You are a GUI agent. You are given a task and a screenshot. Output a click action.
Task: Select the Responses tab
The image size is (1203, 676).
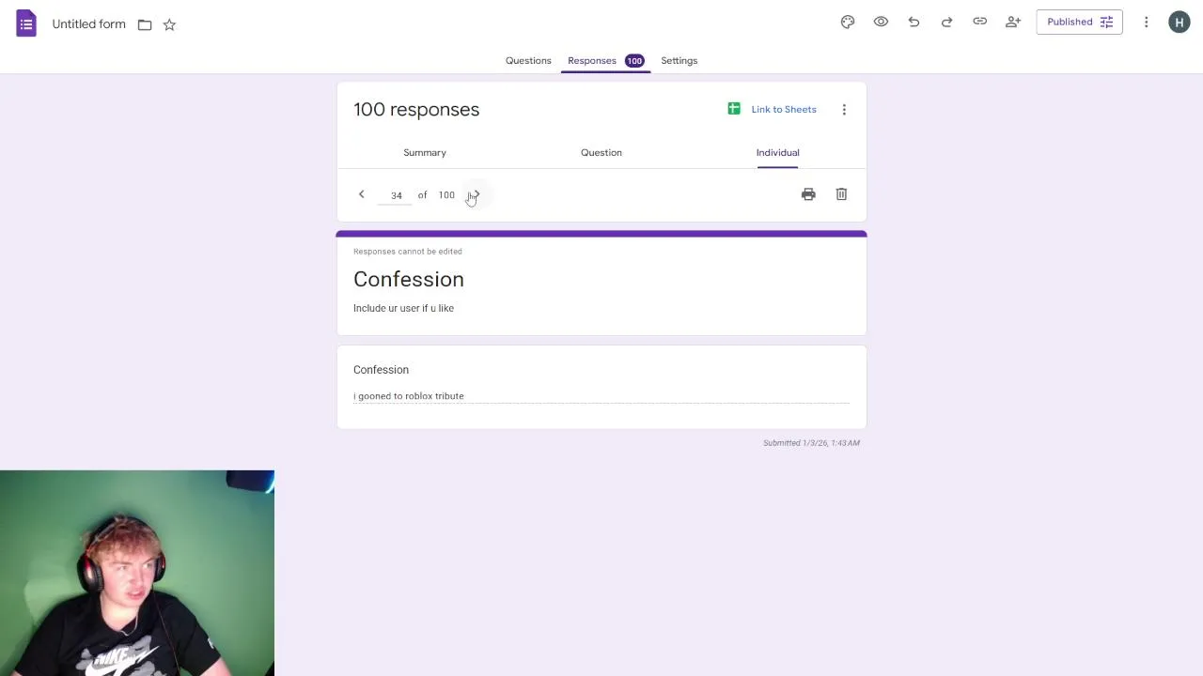[605, 60]
